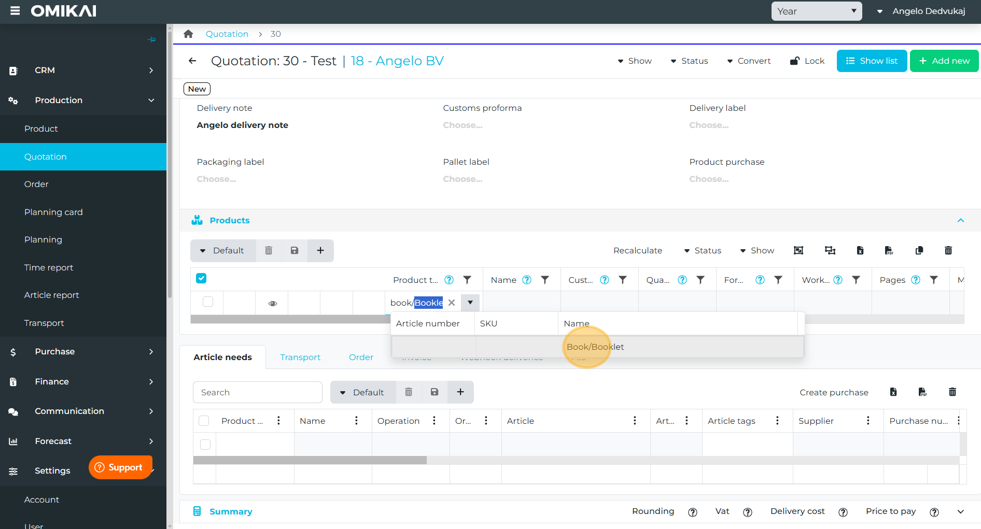981x529 pixels.
Task: Switch to the Transport tab
Action: tap(300, 358)
